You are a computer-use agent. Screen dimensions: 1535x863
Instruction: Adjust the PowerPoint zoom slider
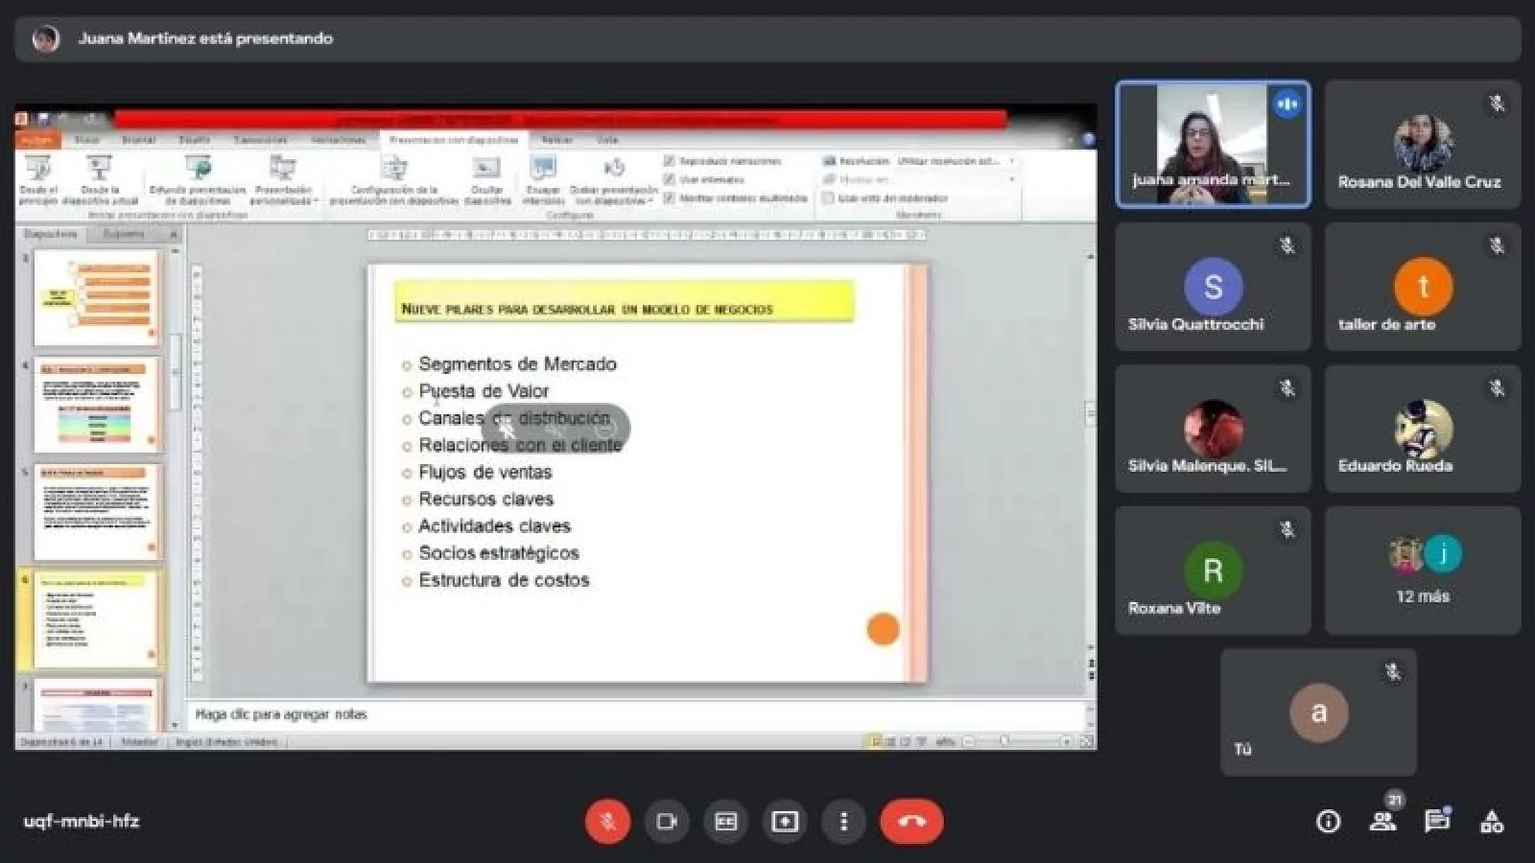point(1005,741)
